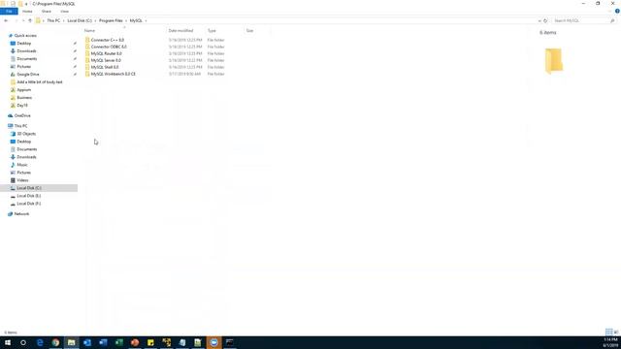Sort by the Type column header

(x=212, y=30)
